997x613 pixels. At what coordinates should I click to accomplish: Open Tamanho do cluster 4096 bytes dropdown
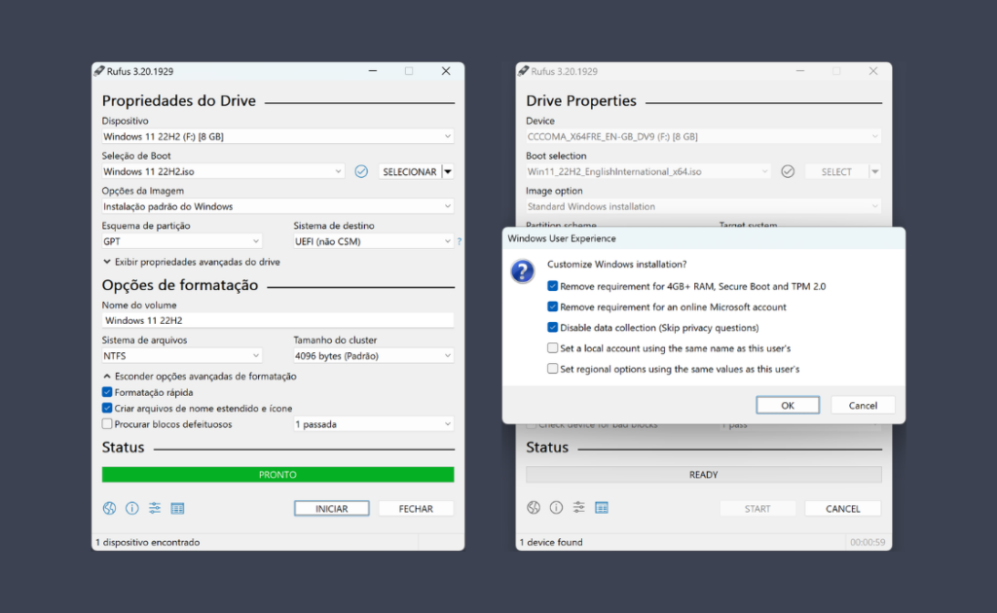tap(373, 356)
